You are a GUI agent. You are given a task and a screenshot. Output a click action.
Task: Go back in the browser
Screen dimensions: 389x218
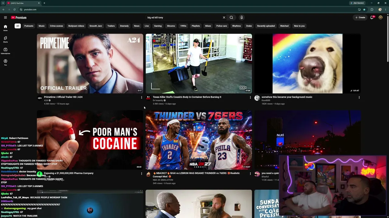4,9
